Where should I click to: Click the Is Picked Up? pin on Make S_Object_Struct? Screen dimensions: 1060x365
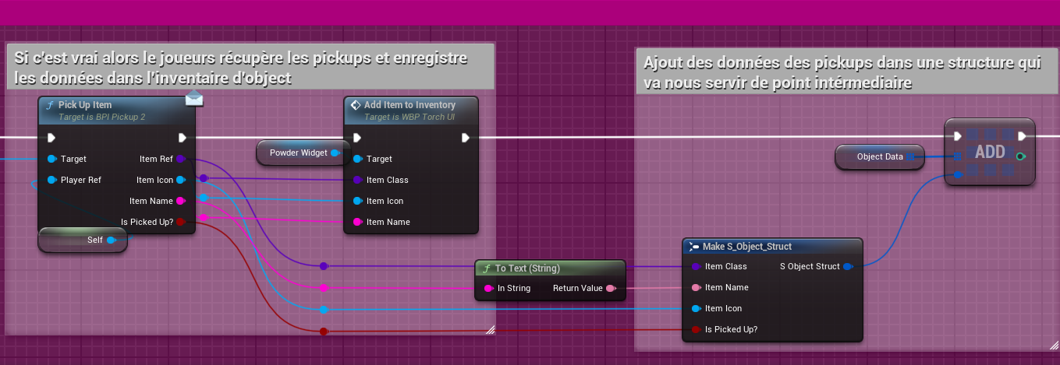point(696,329)
